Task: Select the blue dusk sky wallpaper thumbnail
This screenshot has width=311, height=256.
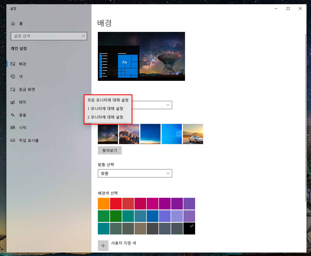Action: point(150,134)
